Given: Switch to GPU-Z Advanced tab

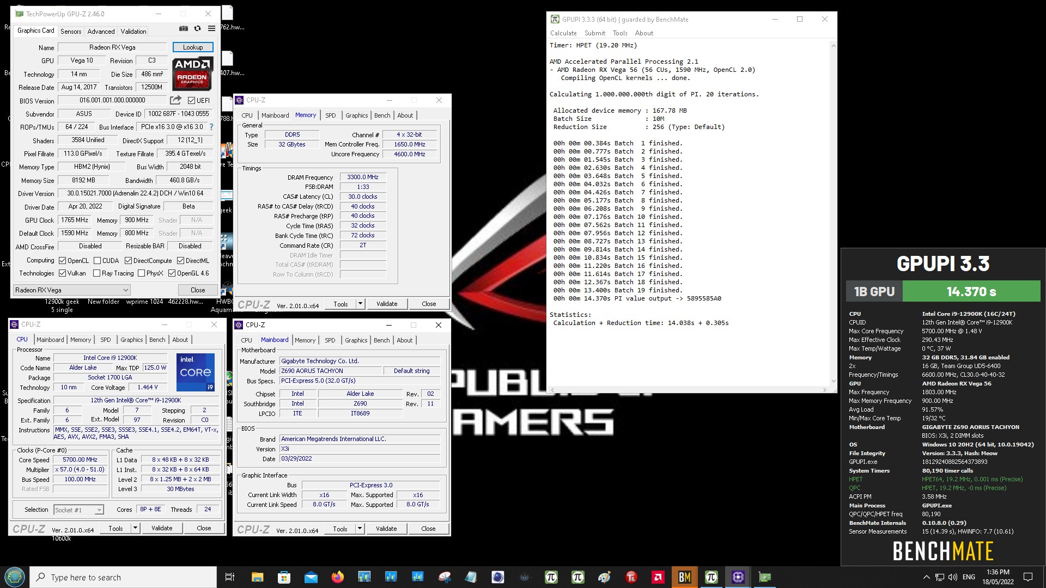Looking at the screenshot, I should [101, 32].
